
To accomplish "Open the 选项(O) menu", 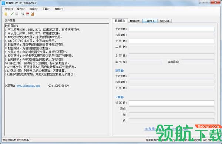I will [34, 9].
